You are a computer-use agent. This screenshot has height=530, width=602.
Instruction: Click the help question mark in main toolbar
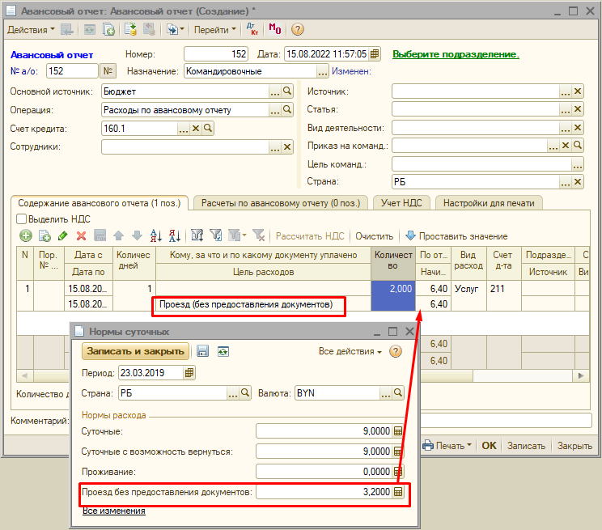pyautogui.click(x=297, y=29)
